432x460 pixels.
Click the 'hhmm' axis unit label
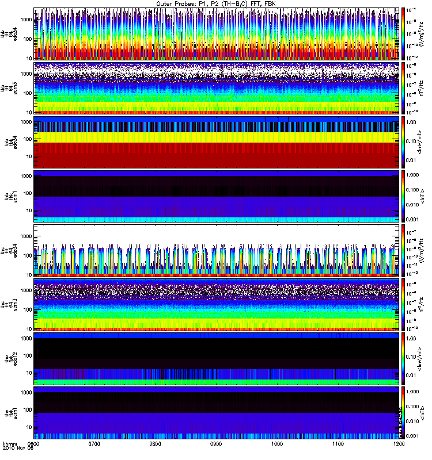pyautogui.click(x=10, y=443)
